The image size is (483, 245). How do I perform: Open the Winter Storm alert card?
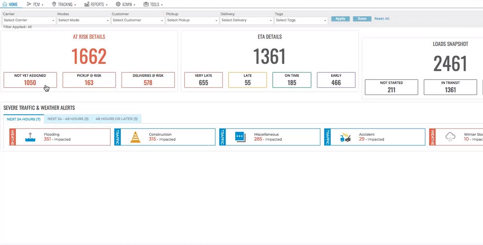click(x=456, y=137)
